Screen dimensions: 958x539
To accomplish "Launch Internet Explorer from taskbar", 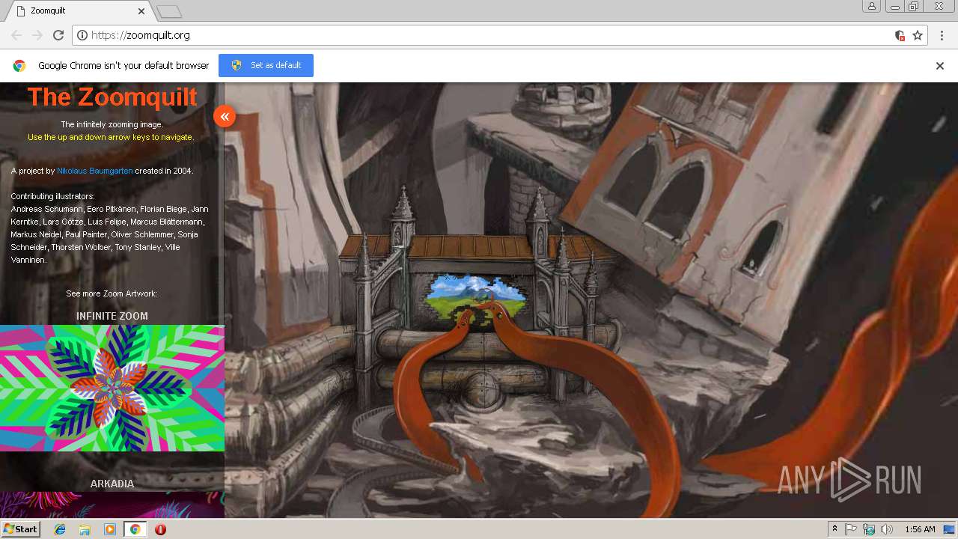I will click(x=60, y=529).
